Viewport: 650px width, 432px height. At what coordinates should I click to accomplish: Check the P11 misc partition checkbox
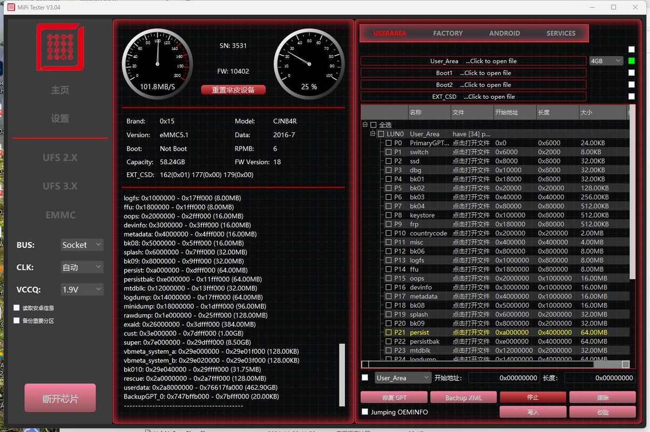point(389,242)
